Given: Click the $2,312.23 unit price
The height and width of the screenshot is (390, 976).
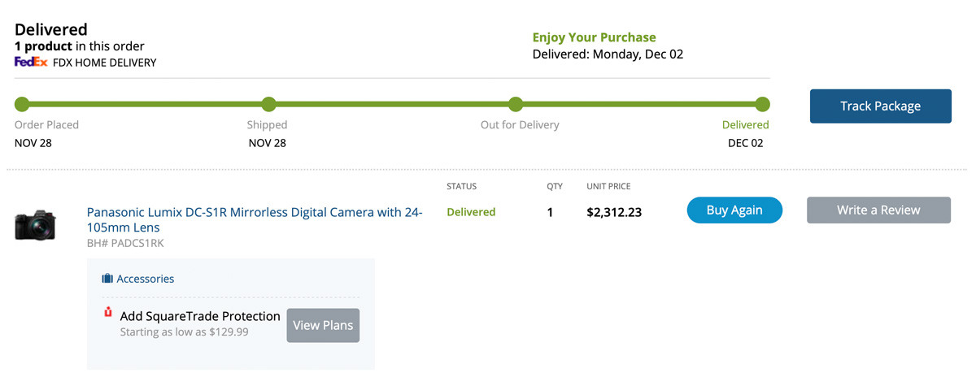Looking at the screenshot, I should (x=614, y=213).
